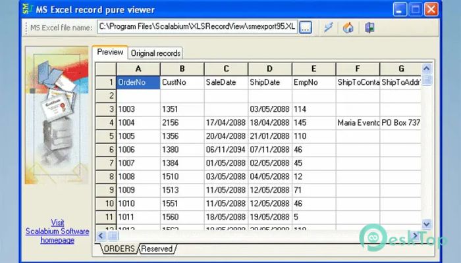Click the horizontal scrollbar right arrow
461x263 pixels.
416,235
